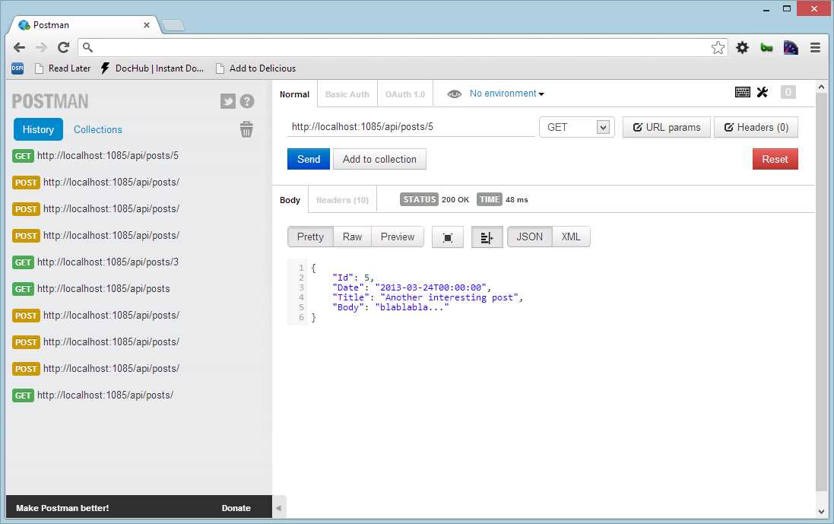The width and height of the screenshot is (834, 524).
Task: Open the keyboard shortcuts icon
Action: click(743, 92)
